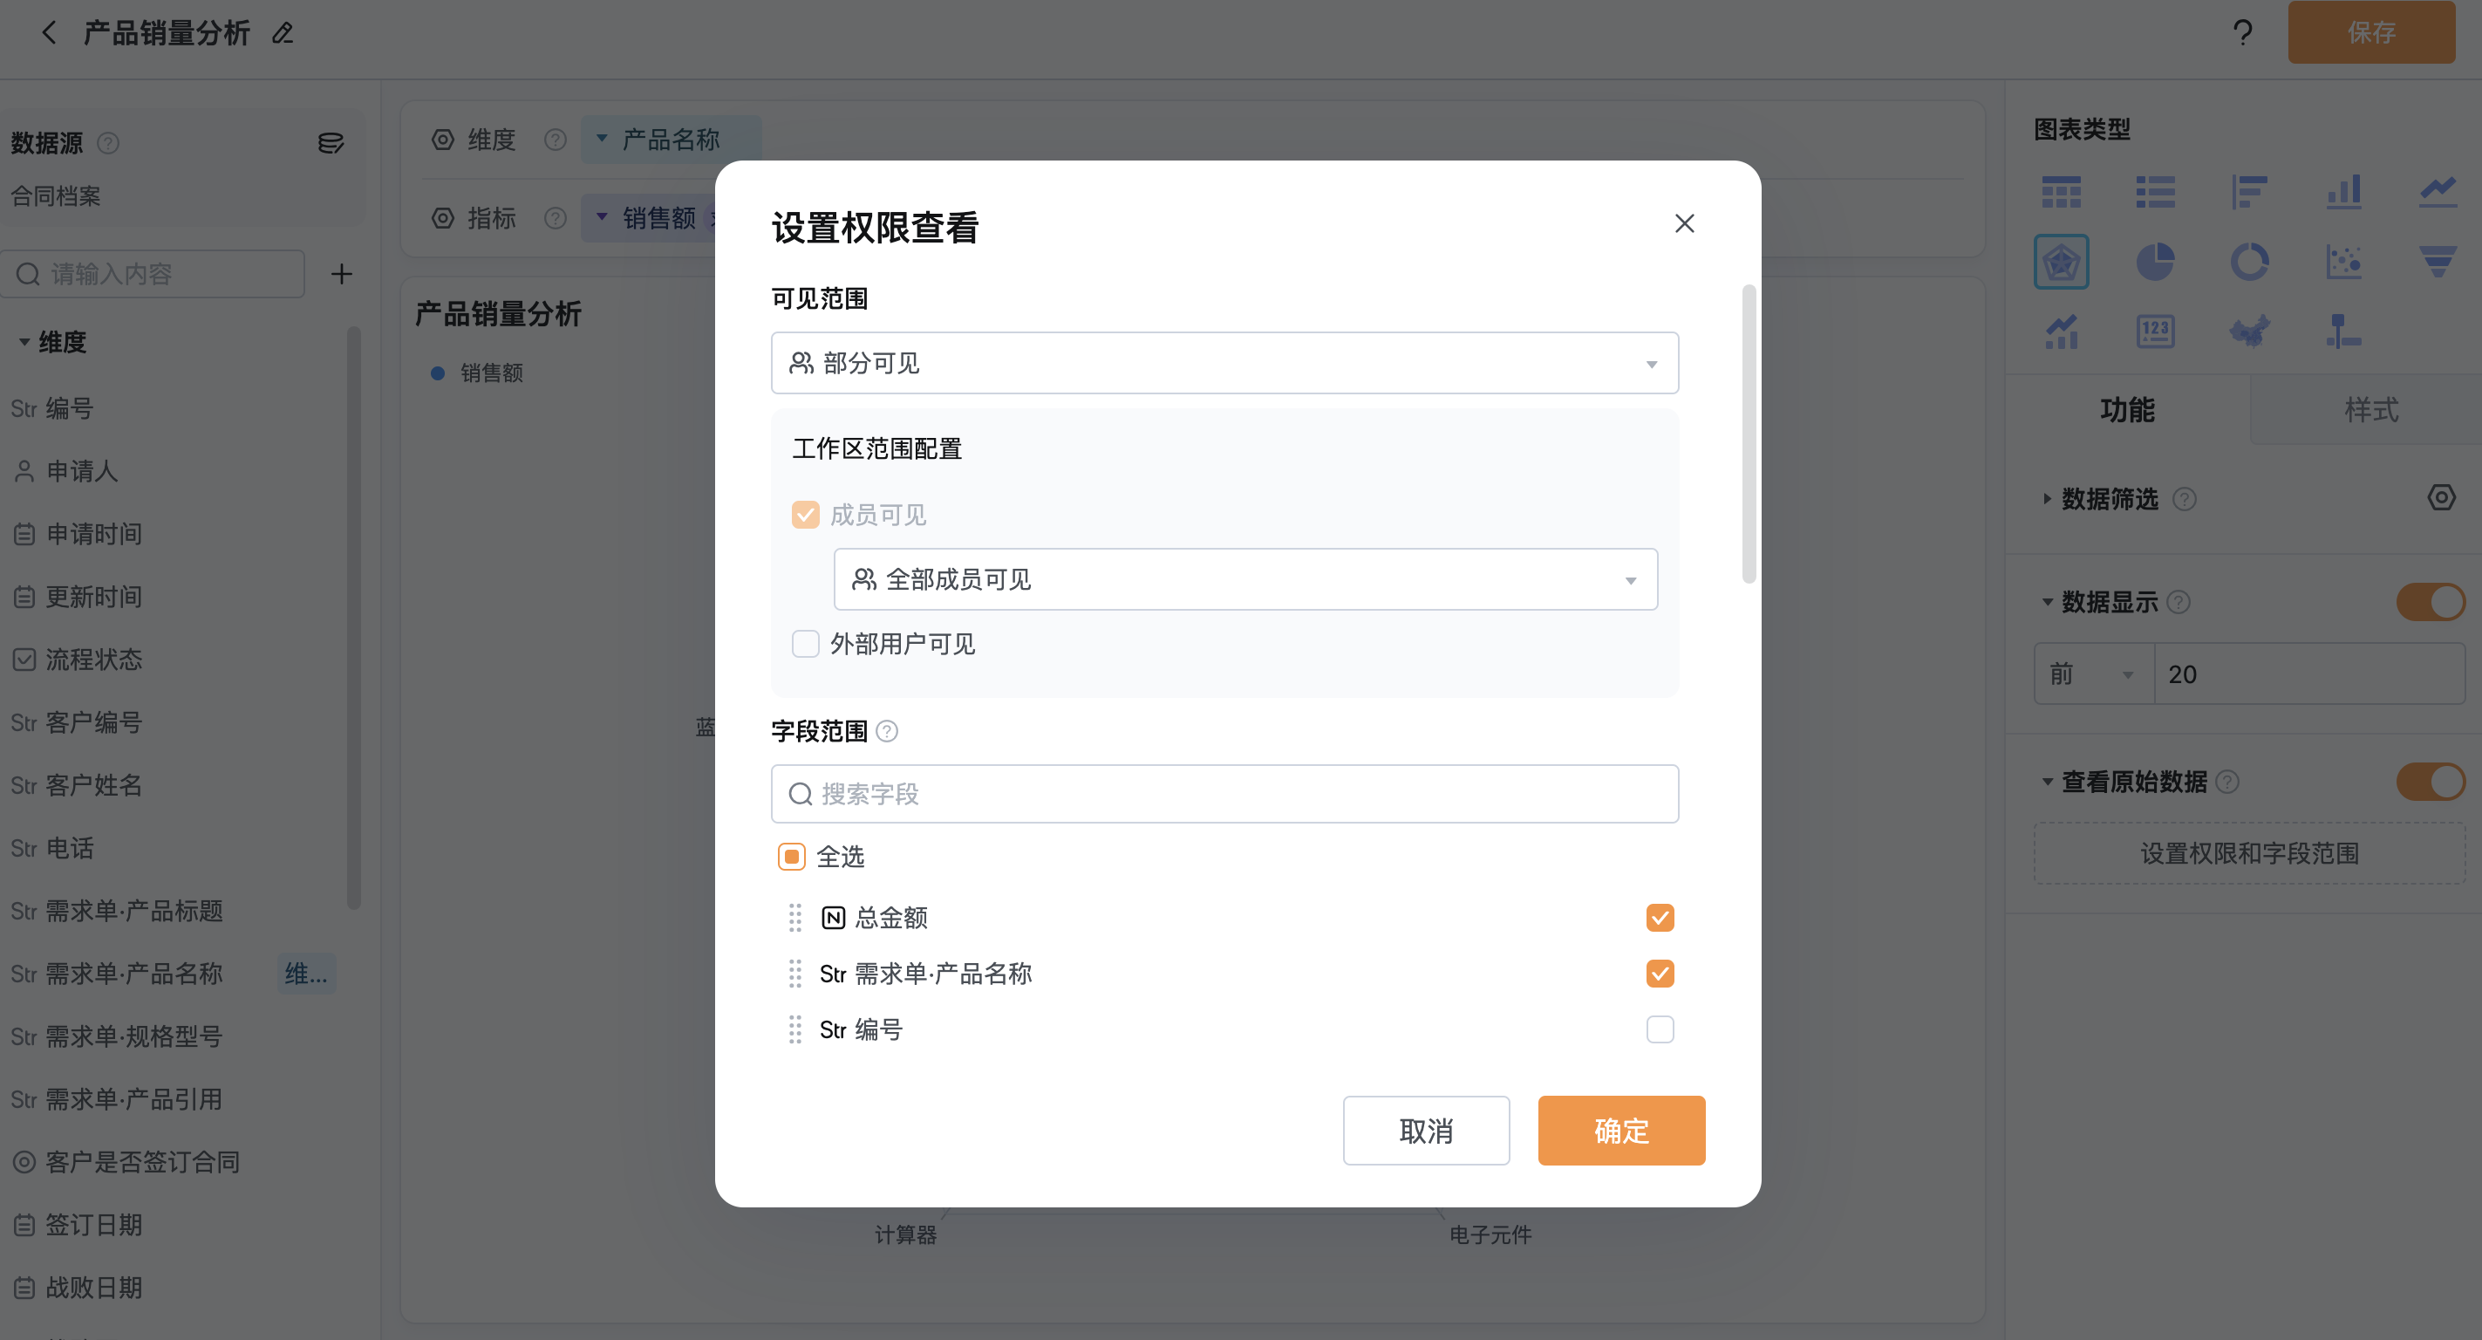Click the drag handle for 编号 field
Image resolution: width=2482 pixels, height=1340 pixels.
(794, 1029)
